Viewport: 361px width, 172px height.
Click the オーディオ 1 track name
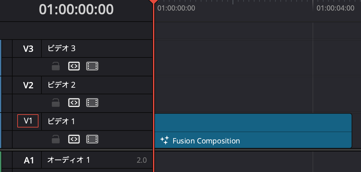(x=69, y=160)
